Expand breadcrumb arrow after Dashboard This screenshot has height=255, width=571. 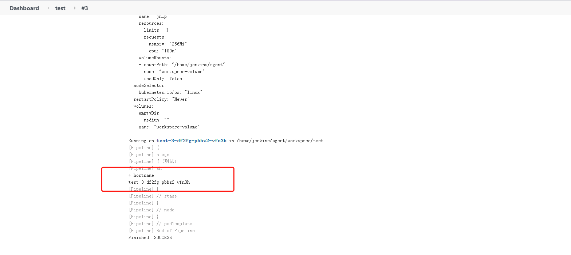pyautogui.click(x=48, y=8)
